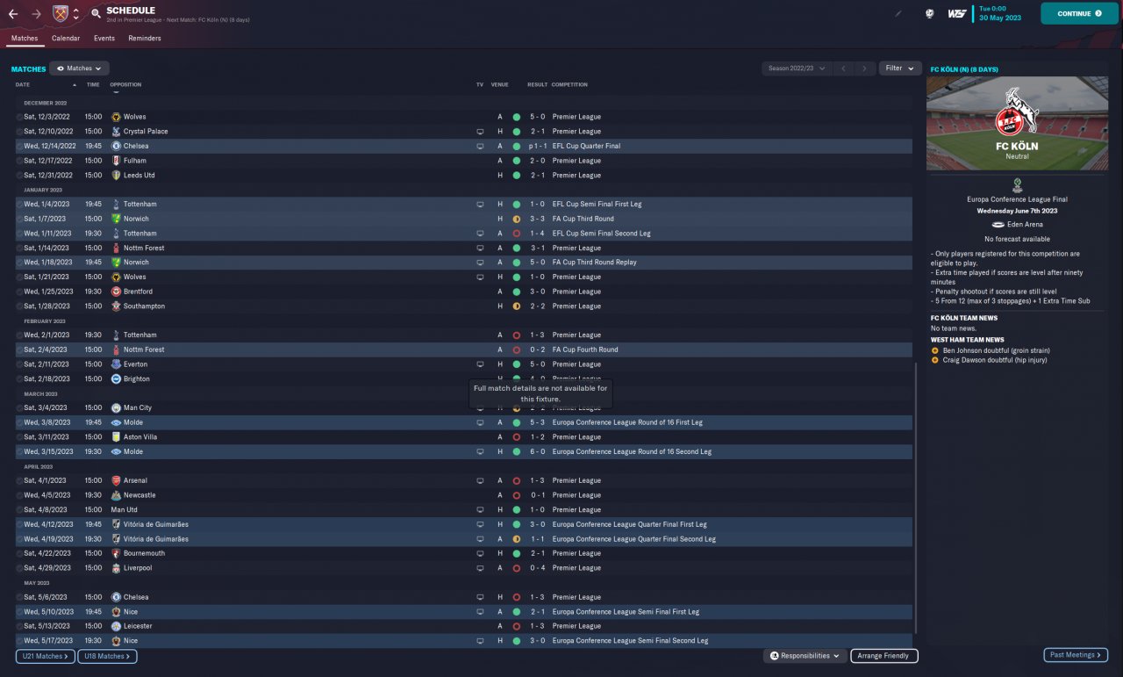Click the club switcher up-down arrows
This screenshot has width=1123, height=677.
click(76, 14)
